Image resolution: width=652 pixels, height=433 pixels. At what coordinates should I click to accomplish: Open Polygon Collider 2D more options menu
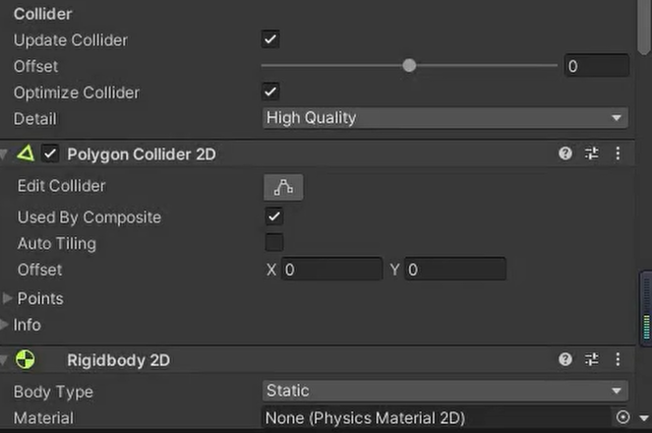click(618, 154)
